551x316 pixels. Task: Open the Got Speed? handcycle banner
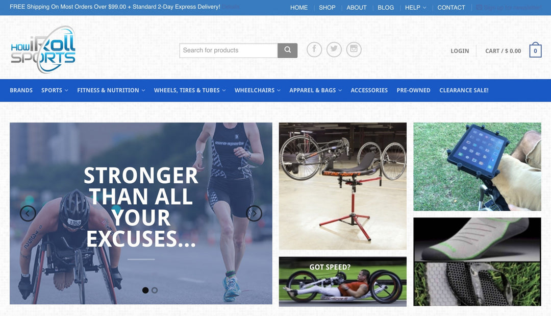(x=343, y=282)
